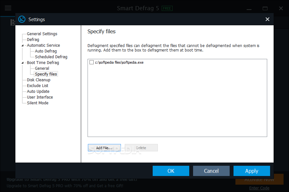Select Silent Mode in the sidebar

(x=38, y=103)
